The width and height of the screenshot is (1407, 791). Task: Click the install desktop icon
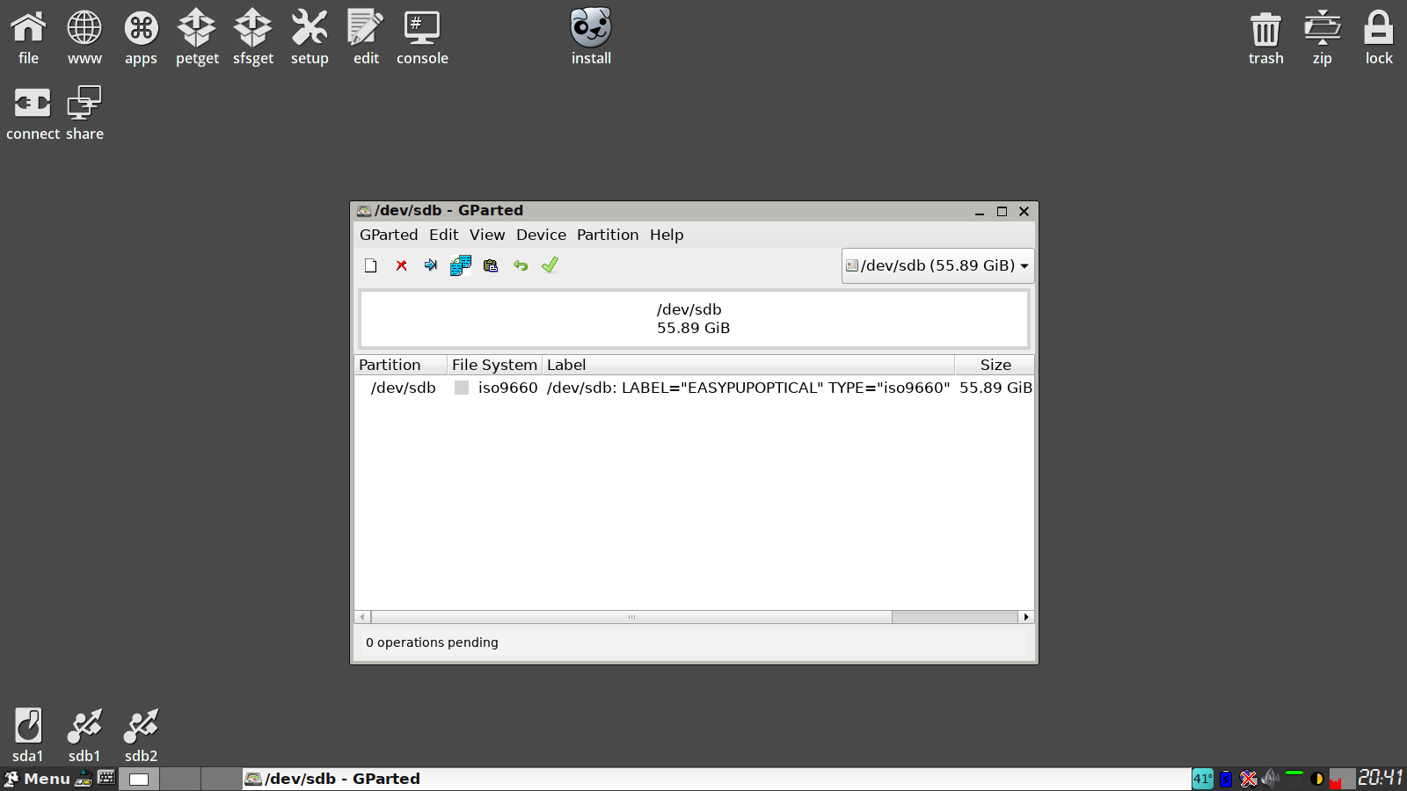coord(591,38)
